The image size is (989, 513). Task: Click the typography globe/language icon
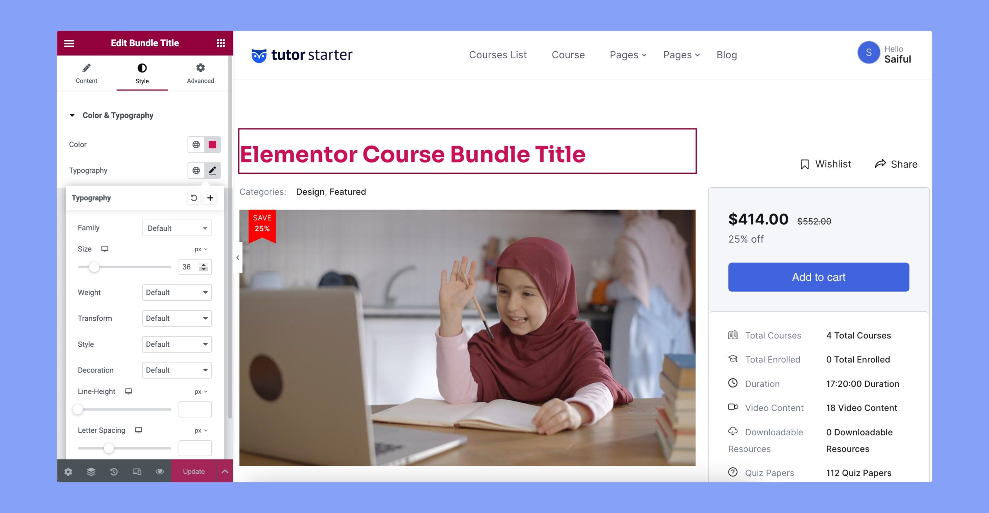[x=195, y=171]
